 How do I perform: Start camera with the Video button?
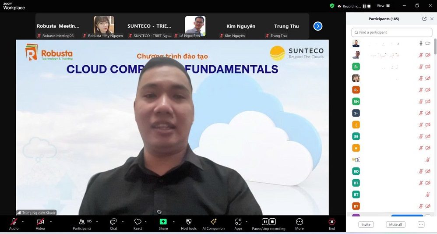point(40,224)
